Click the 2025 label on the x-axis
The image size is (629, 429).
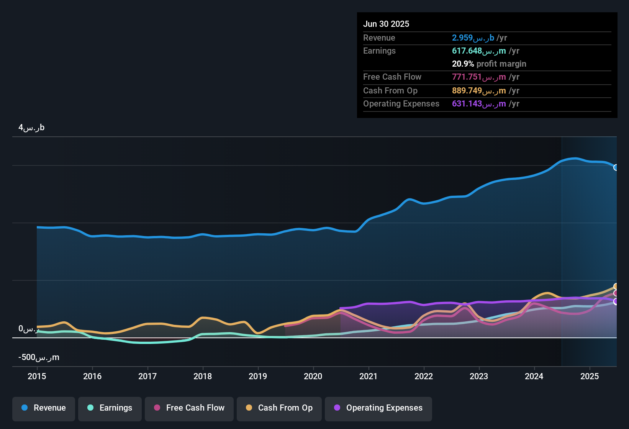pyautogui.click(x=590, y=376)
